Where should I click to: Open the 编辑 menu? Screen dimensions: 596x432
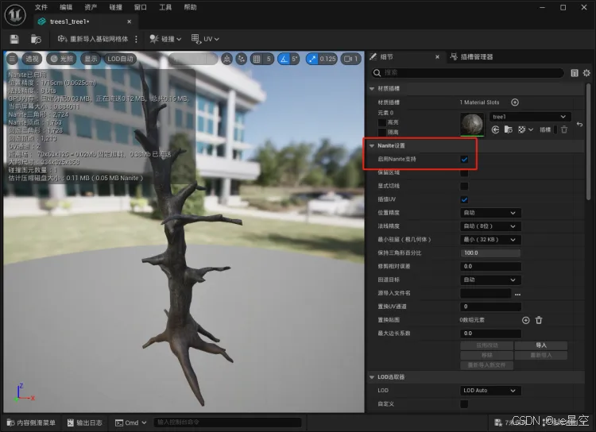coord(66,7)
